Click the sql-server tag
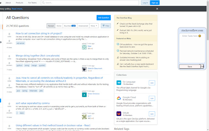This screenshot has width=209, height=131. point(21,43)
